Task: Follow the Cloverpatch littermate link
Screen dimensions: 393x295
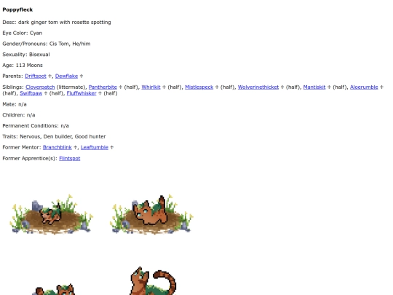Action: coord(40,87)
